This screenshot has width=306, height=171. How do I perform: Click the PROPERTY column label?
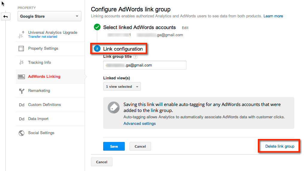(x=27, y=8)
